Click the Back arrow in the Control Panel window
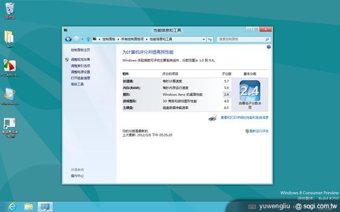Viewport: 340px width, 212px height. click(x=69, y=39)
